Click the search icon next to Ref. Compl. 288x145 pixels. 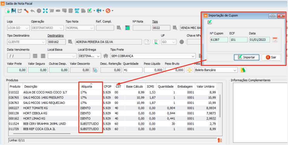119,28
